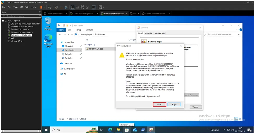Open the power options dropdown beside pause
Screen dimensions: 255x134
tap(44, 7)
